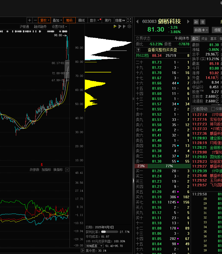Click the 融 margin badge
The width and height of the screenshot is (222, 254).
pyautogui.click(x=196, y=22)
